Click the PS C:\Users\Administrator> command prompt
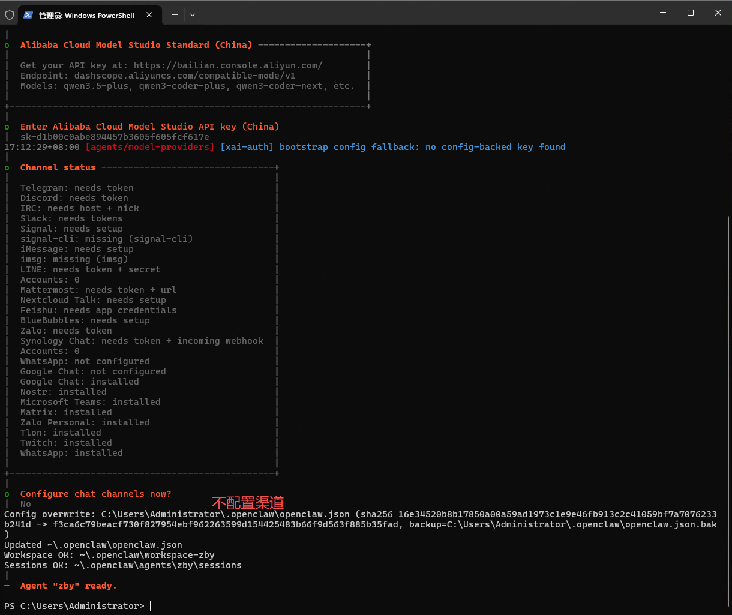 click(x=74, y=606)
